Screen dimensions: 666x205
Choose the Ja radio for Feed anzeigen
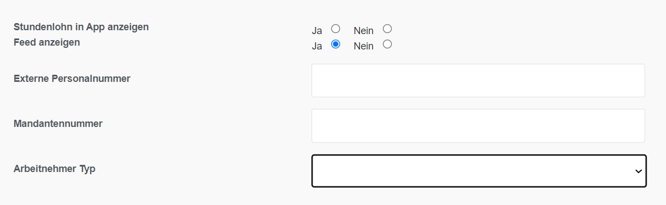pyautogui.click(x=336, y=44)
